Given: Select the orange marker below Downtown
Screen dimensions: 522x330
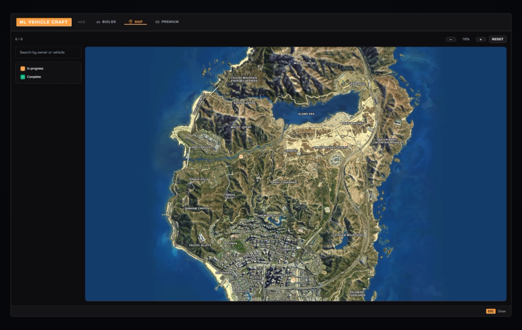Looking at the screenshot, I should click(x=293, y=281).
